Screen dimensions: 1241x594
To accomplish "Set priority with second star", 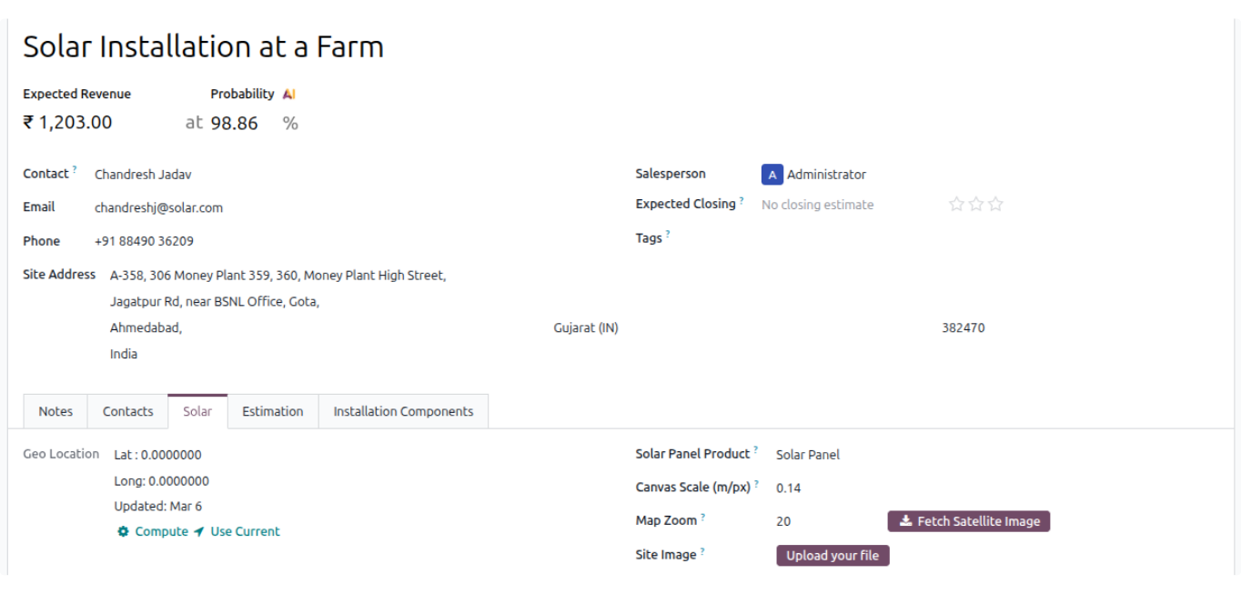I will click(976, 204).
